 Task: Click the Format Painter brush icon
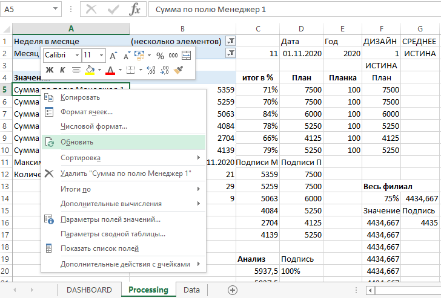click(178, 70)
